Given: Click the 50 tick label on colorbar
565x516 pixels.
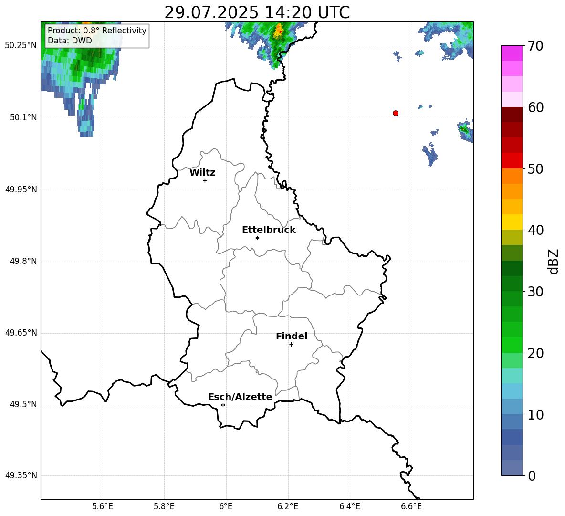Looking at the screenshot, I should pyautogui.click(x=535, y=168).
